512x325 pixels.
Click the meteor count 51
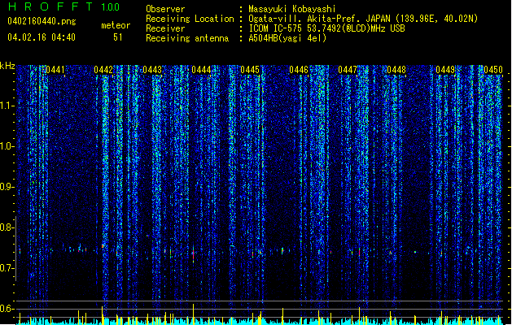[x=118, y=37]
